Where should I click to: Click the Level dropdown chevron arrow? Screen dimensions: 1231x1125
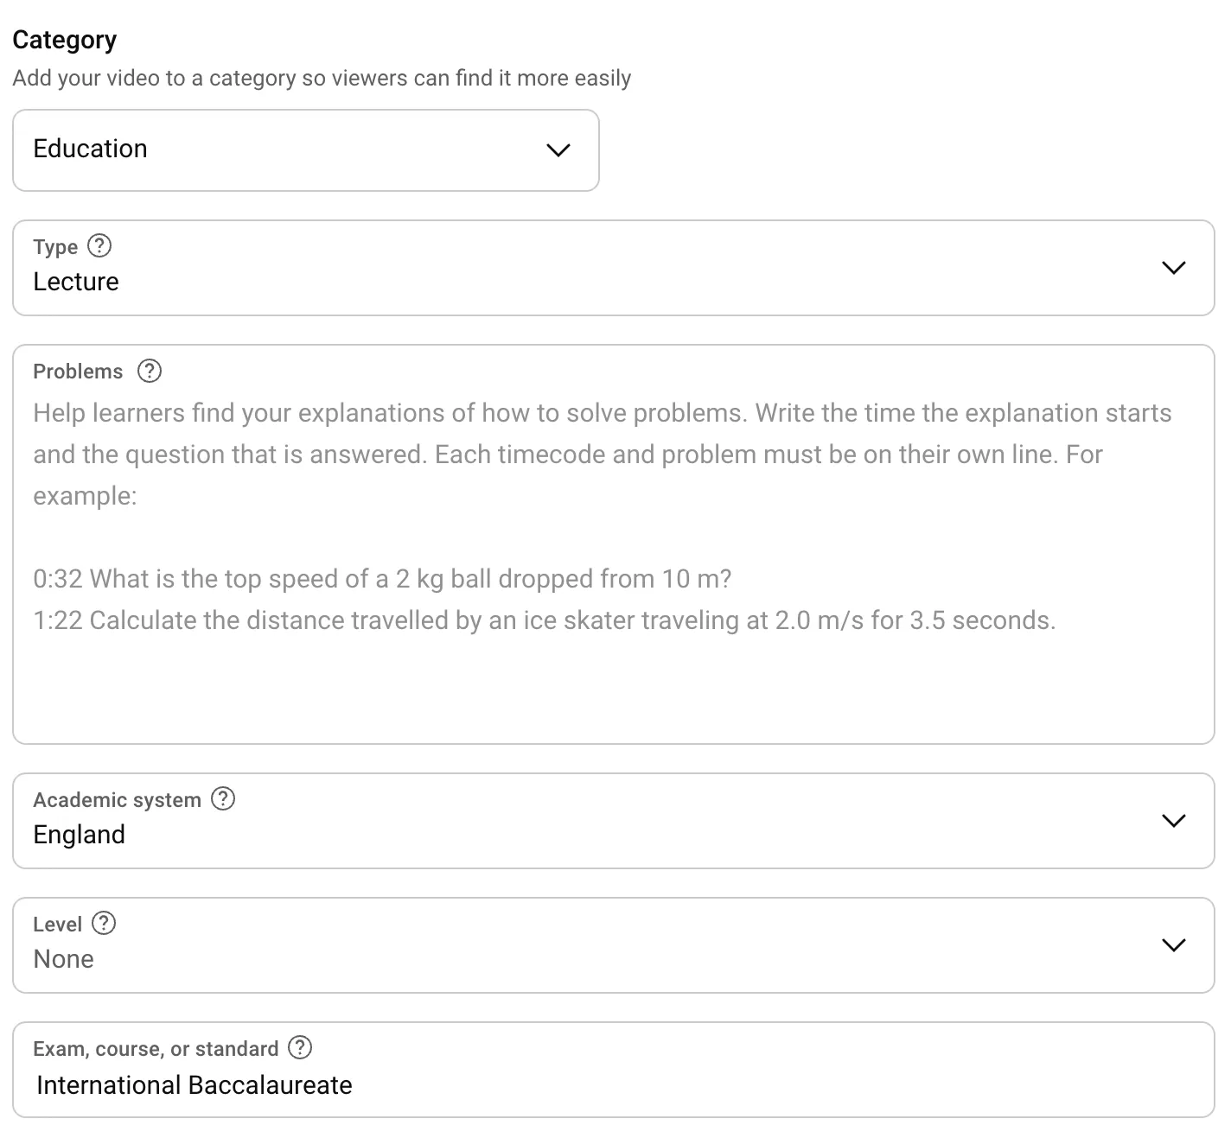point(1173,945)
